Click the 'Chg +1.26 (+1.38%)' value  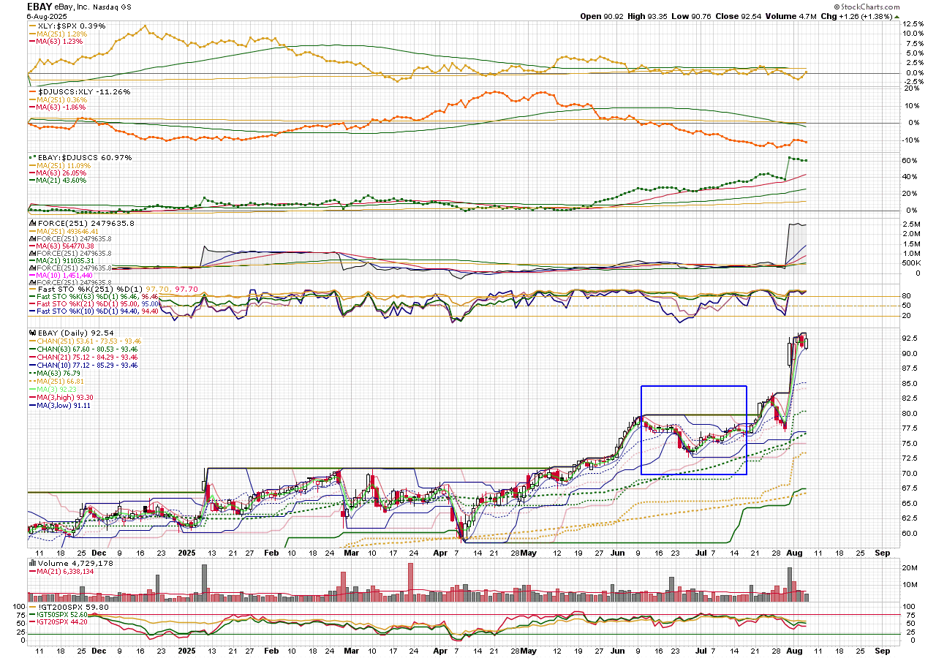pos(857,16)
